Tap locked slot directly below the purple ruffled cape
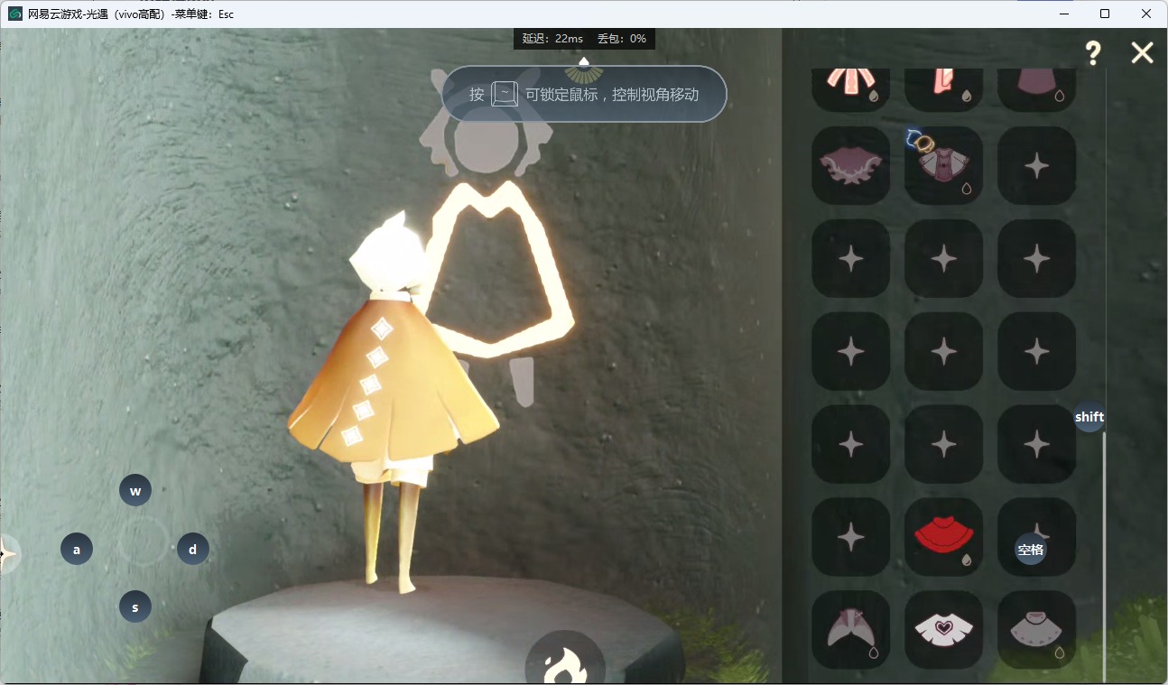The image size is (1168, 685). pos(851,259)
